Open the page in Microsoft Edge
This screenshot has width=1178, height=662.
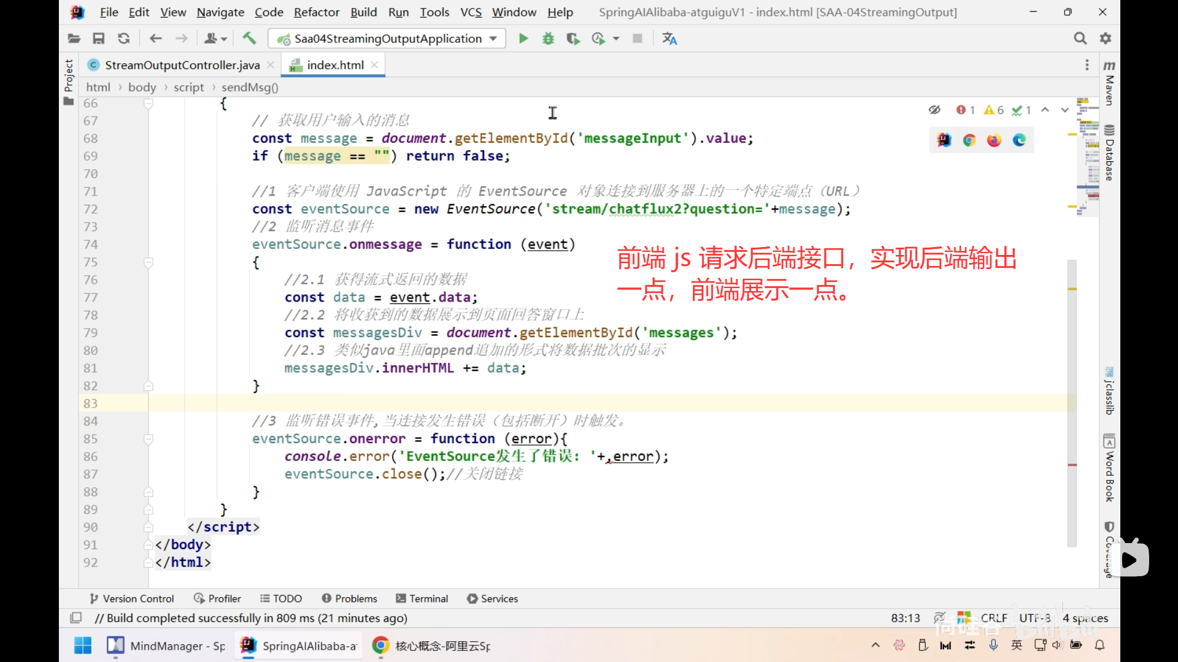coord(1018,140)
